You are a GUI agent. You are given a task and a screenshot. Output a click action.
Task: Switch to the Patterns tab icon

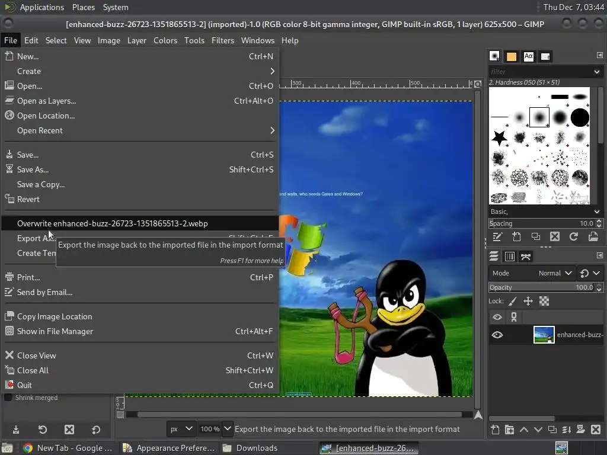coord(512,56)
